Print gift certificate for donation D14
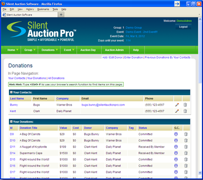Viewport: 203px width, 180px height. [x=176, y=153]
